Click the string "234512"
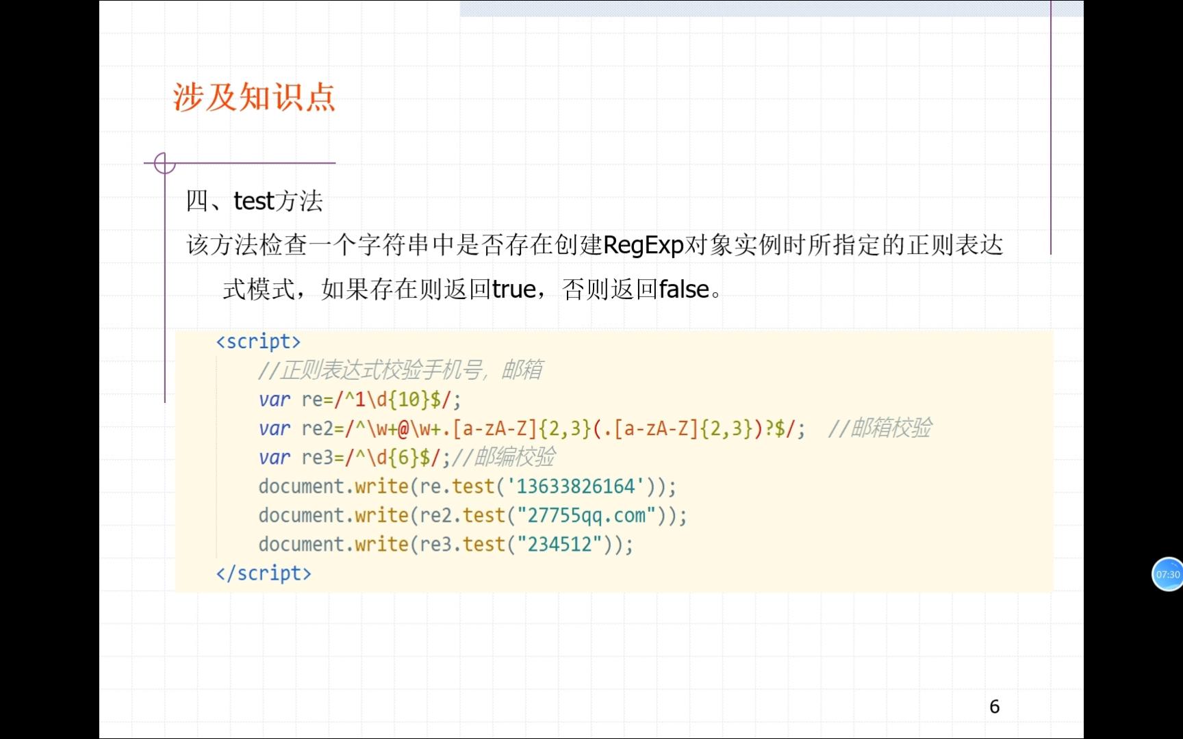Image resolution: width=1183 pixels, height=739 pixels. click(x=559, y=544)
